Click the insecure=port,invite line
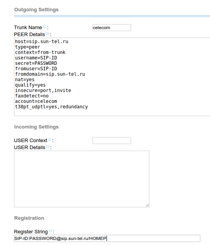210x245 pixels. [43, 90]
